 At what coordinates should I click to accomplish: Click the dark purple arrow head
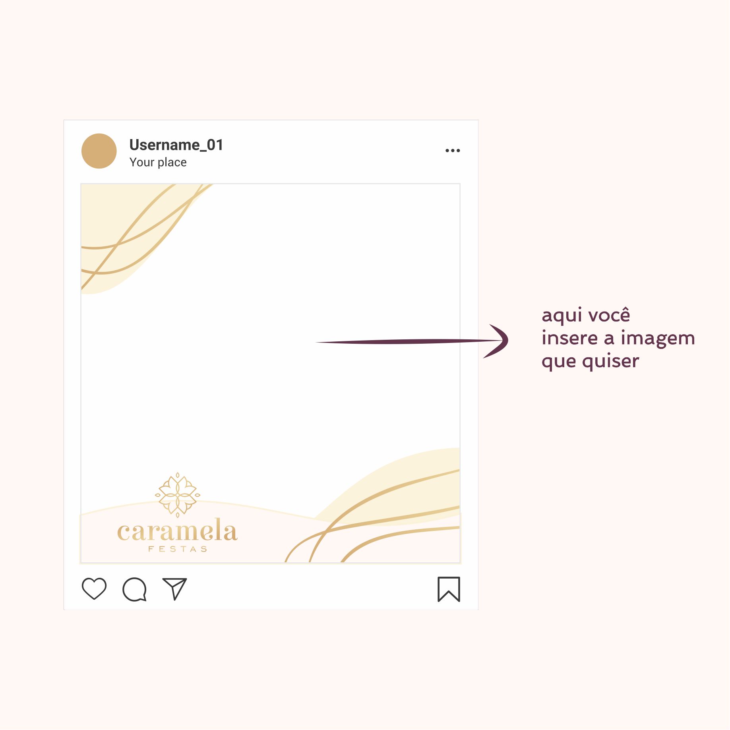pyautogui.click(x=497, y=341)
